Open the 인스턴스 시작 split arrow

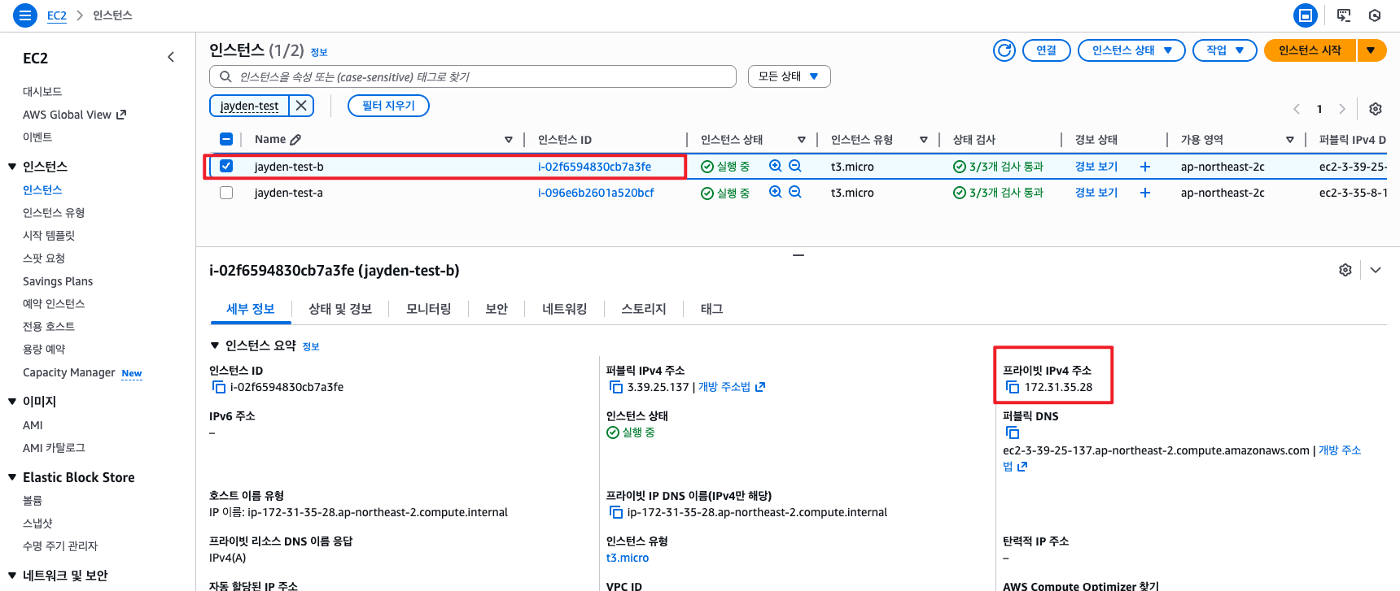tap(1372, 50)
